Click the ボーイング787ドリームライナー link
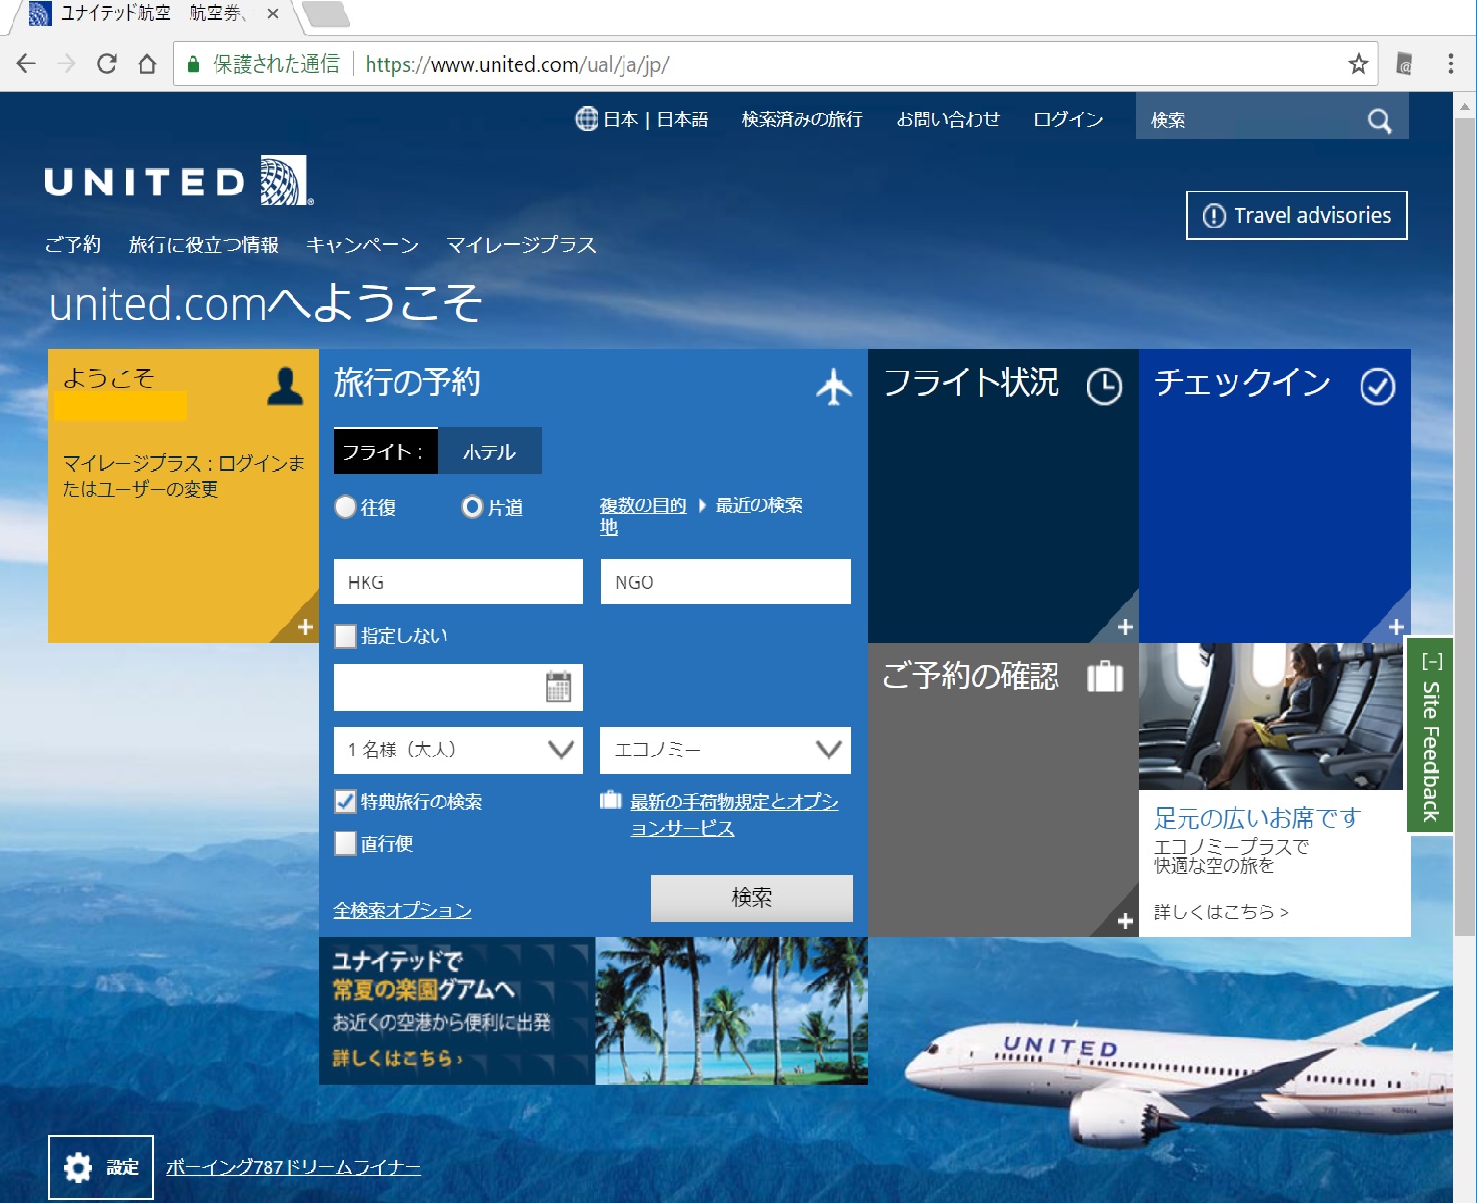Viewport: 1477px width, 1203px height. [x=293, y=1167]
